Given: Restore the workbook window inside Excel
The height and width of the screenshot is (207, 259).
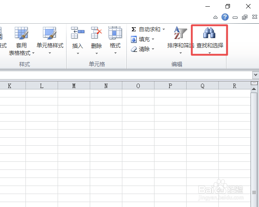Looking at the screenshot, I should click(x=245, y=17).
